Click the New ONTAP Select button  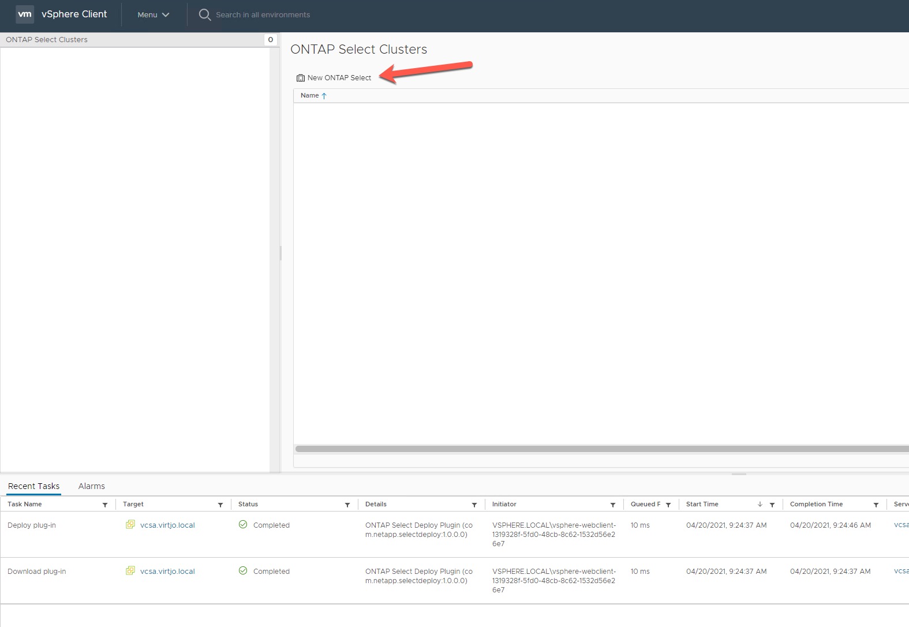point(334,78)
